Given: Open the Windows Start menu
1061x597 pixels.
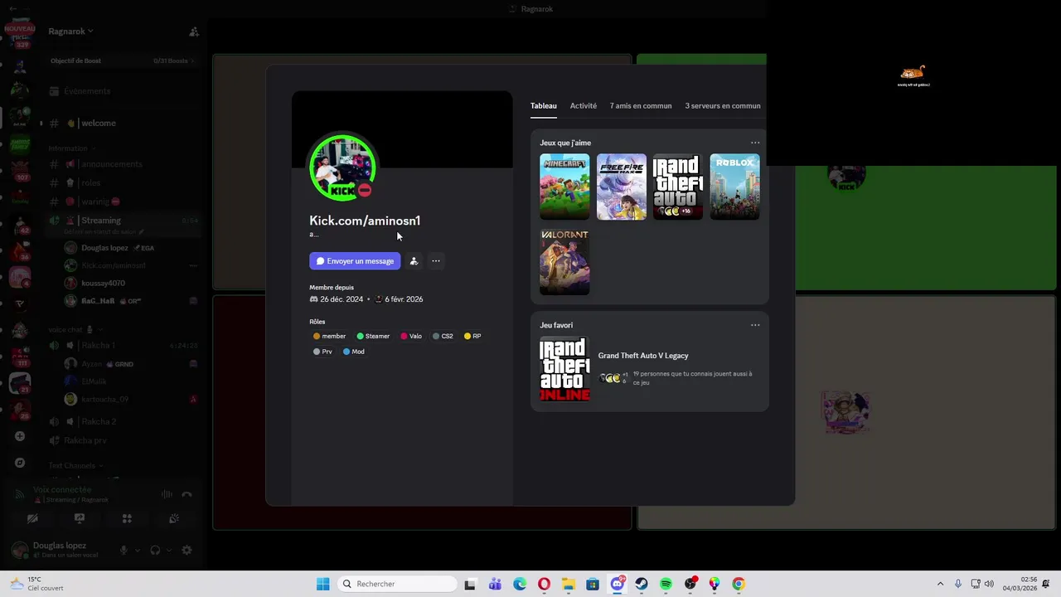Looking at the screenshot, I should pos(323,584).
